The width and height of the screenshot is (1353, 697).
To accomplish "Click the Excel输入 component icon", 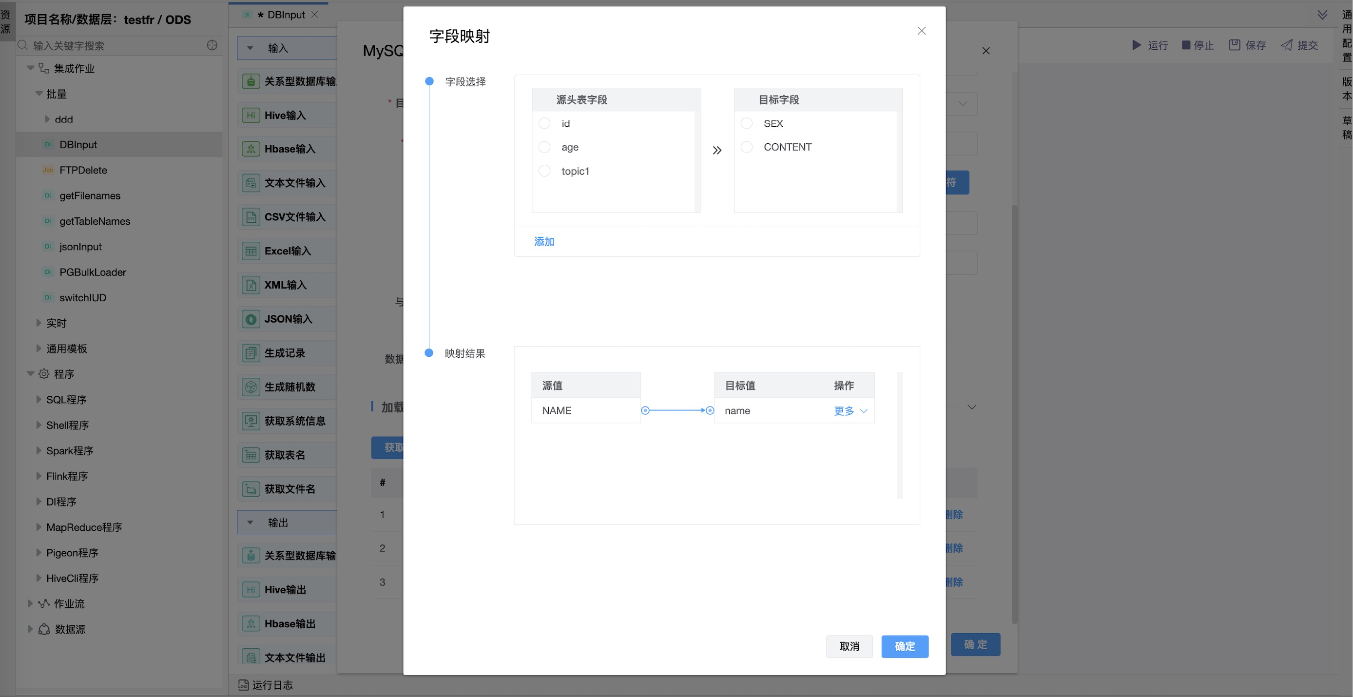I will 251,251.
